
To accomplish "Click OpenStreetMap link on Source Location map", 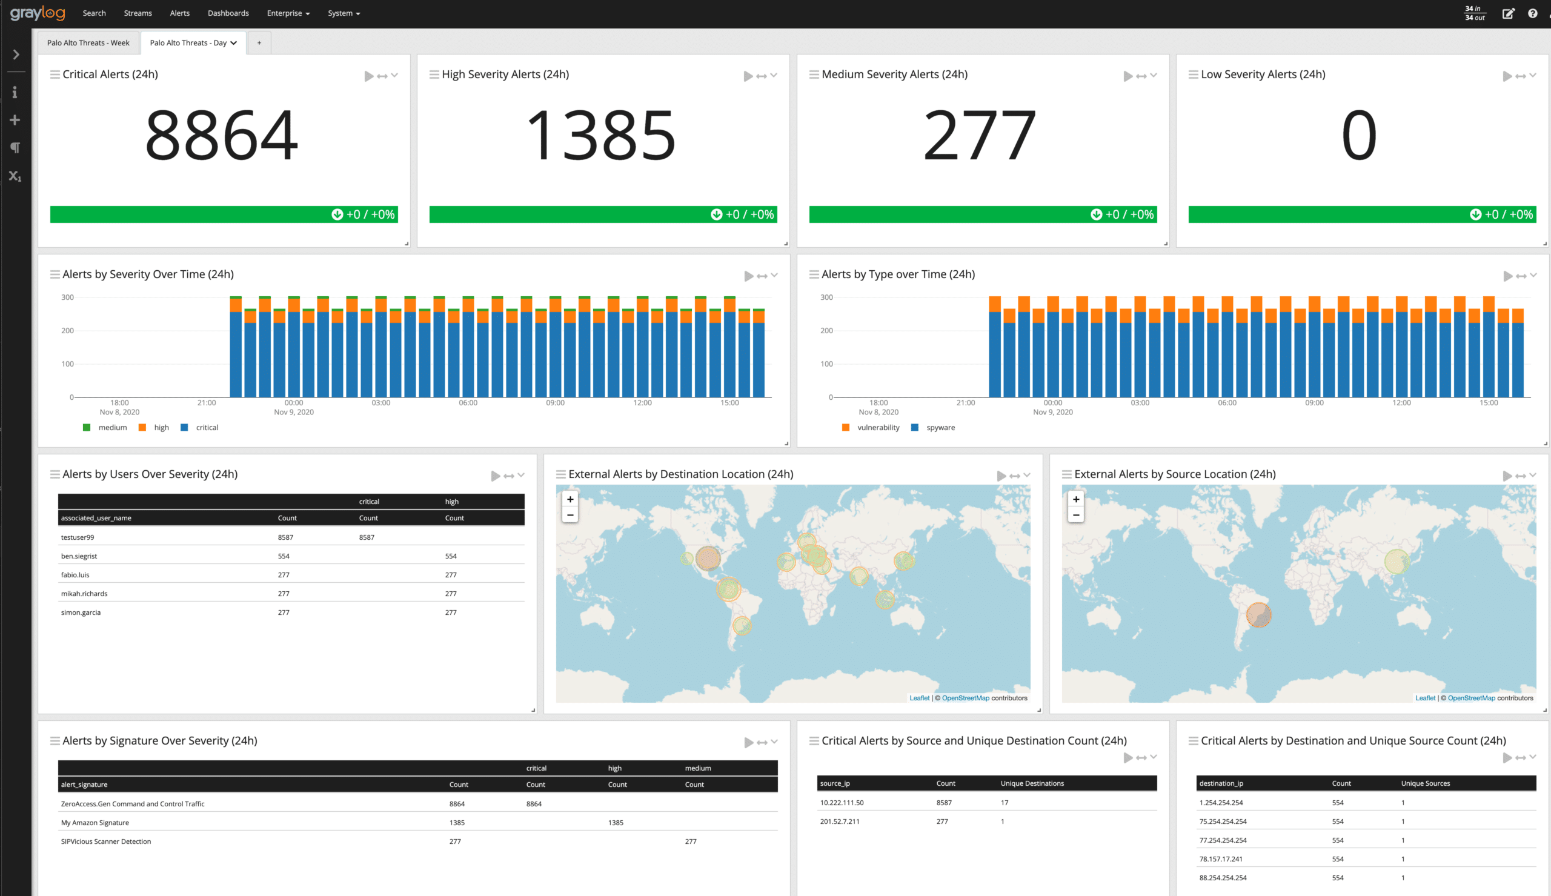I will tap(1471, 698).
